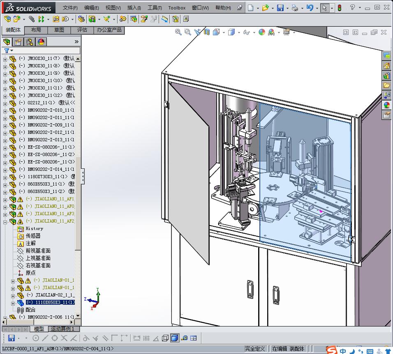Expand the JM30X30_11<7> tree node
393x354 pixels.
point(5,59)
